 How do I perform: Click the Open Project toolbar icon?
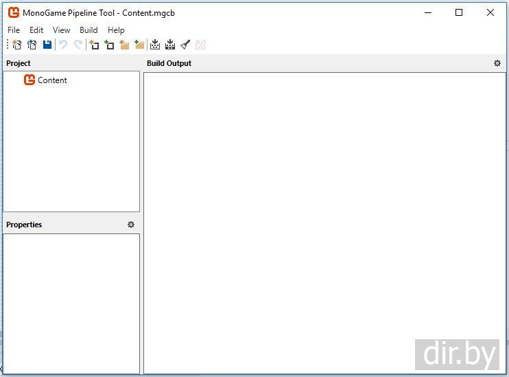[x=32, y=45]
